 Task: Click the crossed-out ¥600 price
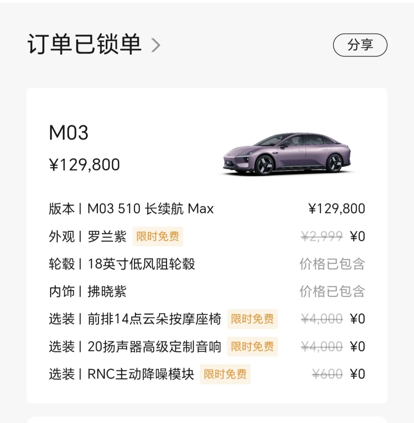click(x=327, y=374)
